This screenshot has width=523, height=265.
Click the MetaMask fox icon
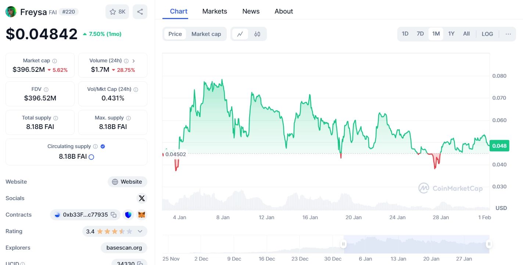142,215
